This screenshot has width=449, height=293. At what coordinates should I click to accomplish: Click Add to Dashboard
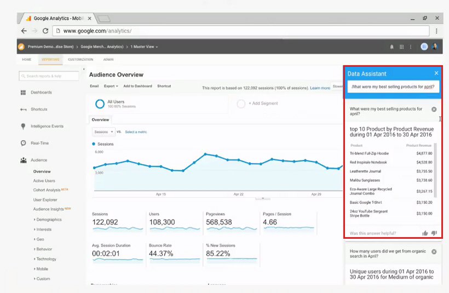point(137,86)
